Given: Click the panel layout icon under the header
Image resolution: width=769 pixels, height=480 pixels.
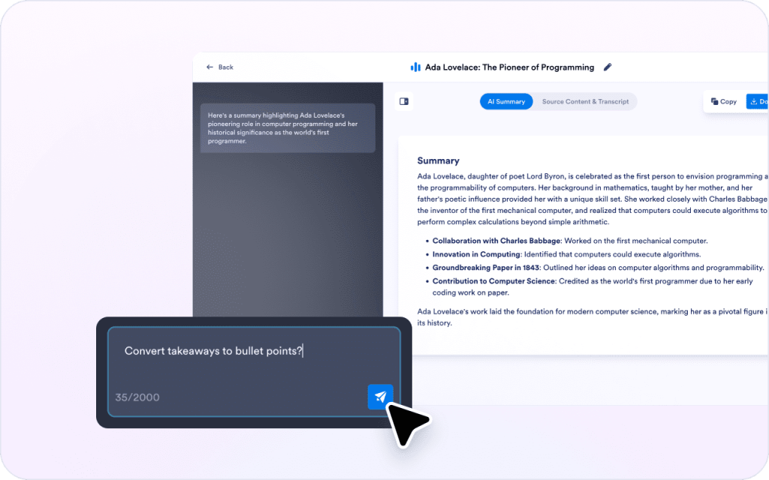Looking at the screenshot, I should [x=403, y=100].
